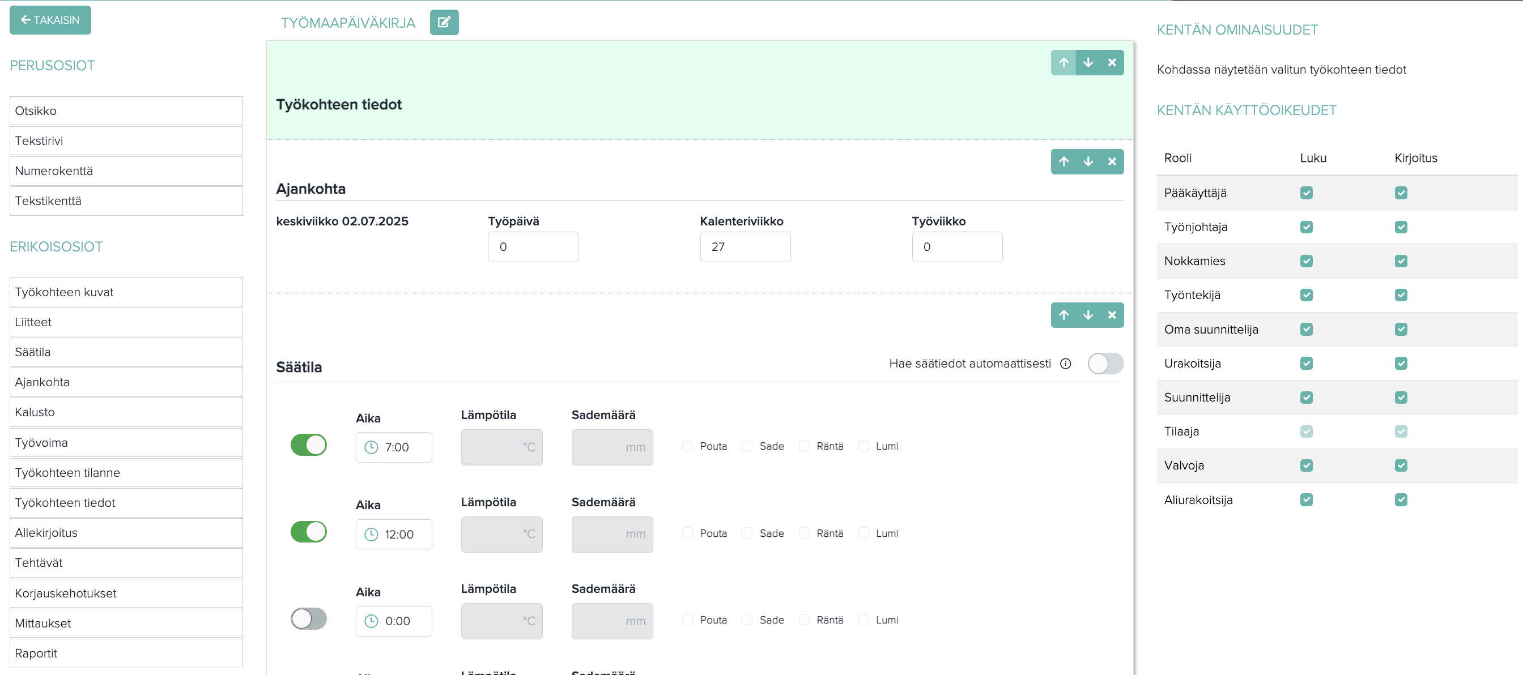Add Tehtävät special section
1523x675 pixels.
pyautogui.click(x=126, y=563)
